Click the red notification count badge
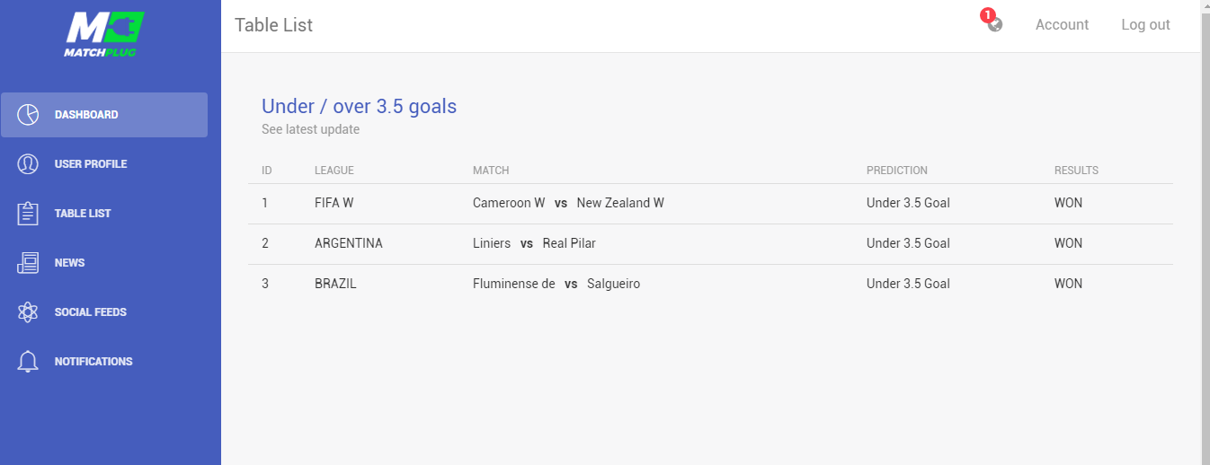Image resolution: width=1210 pixels, height=465 pixels. [988, 15]
